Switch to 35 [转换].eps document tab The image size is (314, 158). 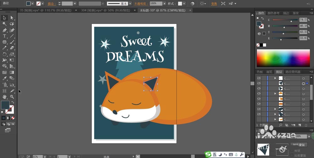pos(46,10)
